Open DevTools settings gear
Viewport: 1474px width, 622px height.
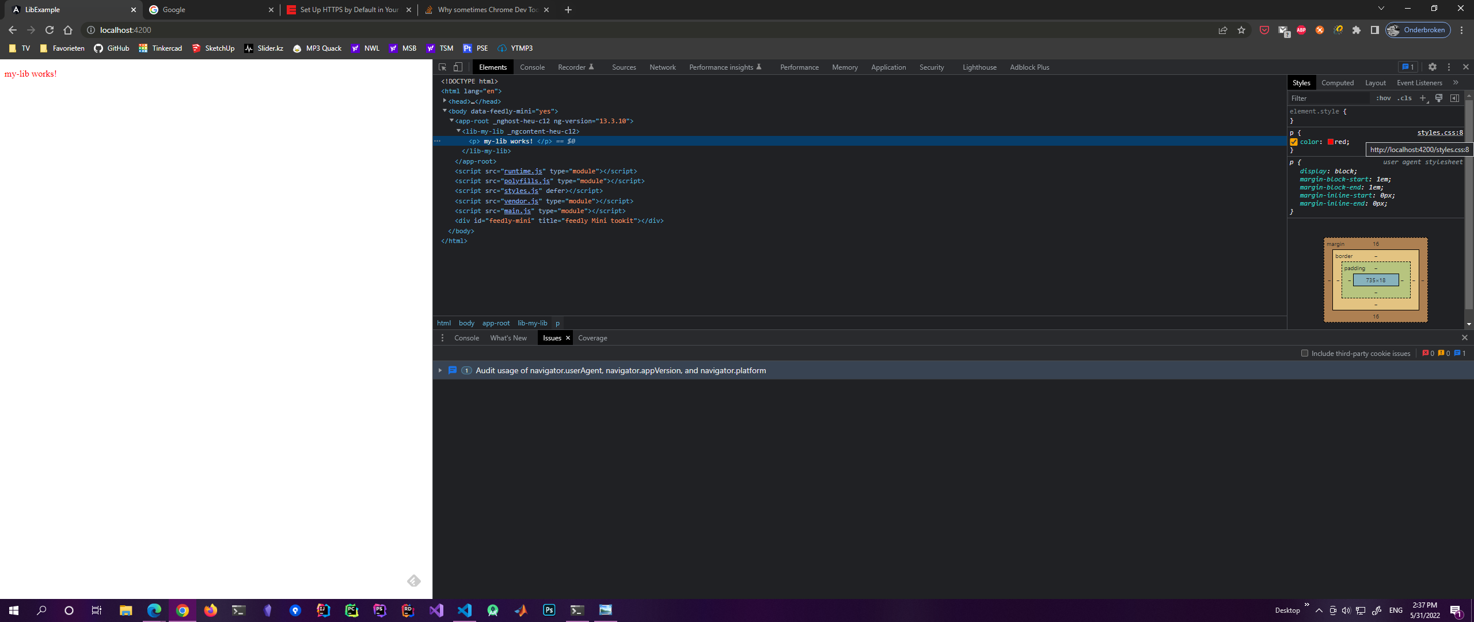[x=1433, y=67]
